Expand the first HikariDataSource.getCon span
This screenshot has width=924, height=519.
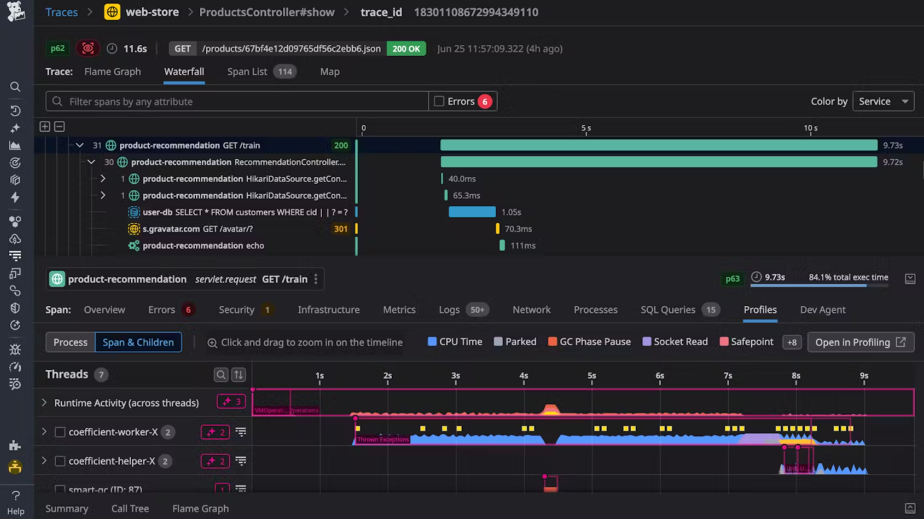click(x=103, y=178)
